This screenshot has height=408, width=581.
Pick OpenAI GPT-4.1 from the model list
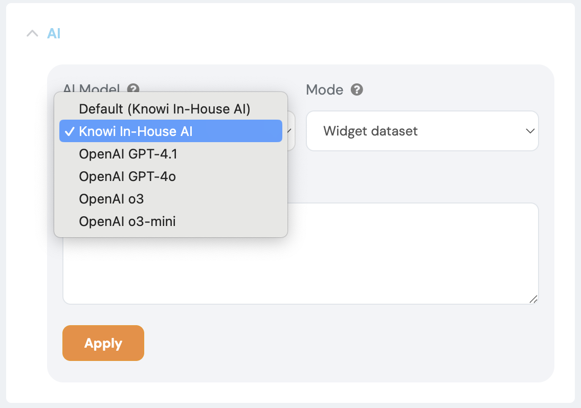pyautogui.click(x=128, y=154)
